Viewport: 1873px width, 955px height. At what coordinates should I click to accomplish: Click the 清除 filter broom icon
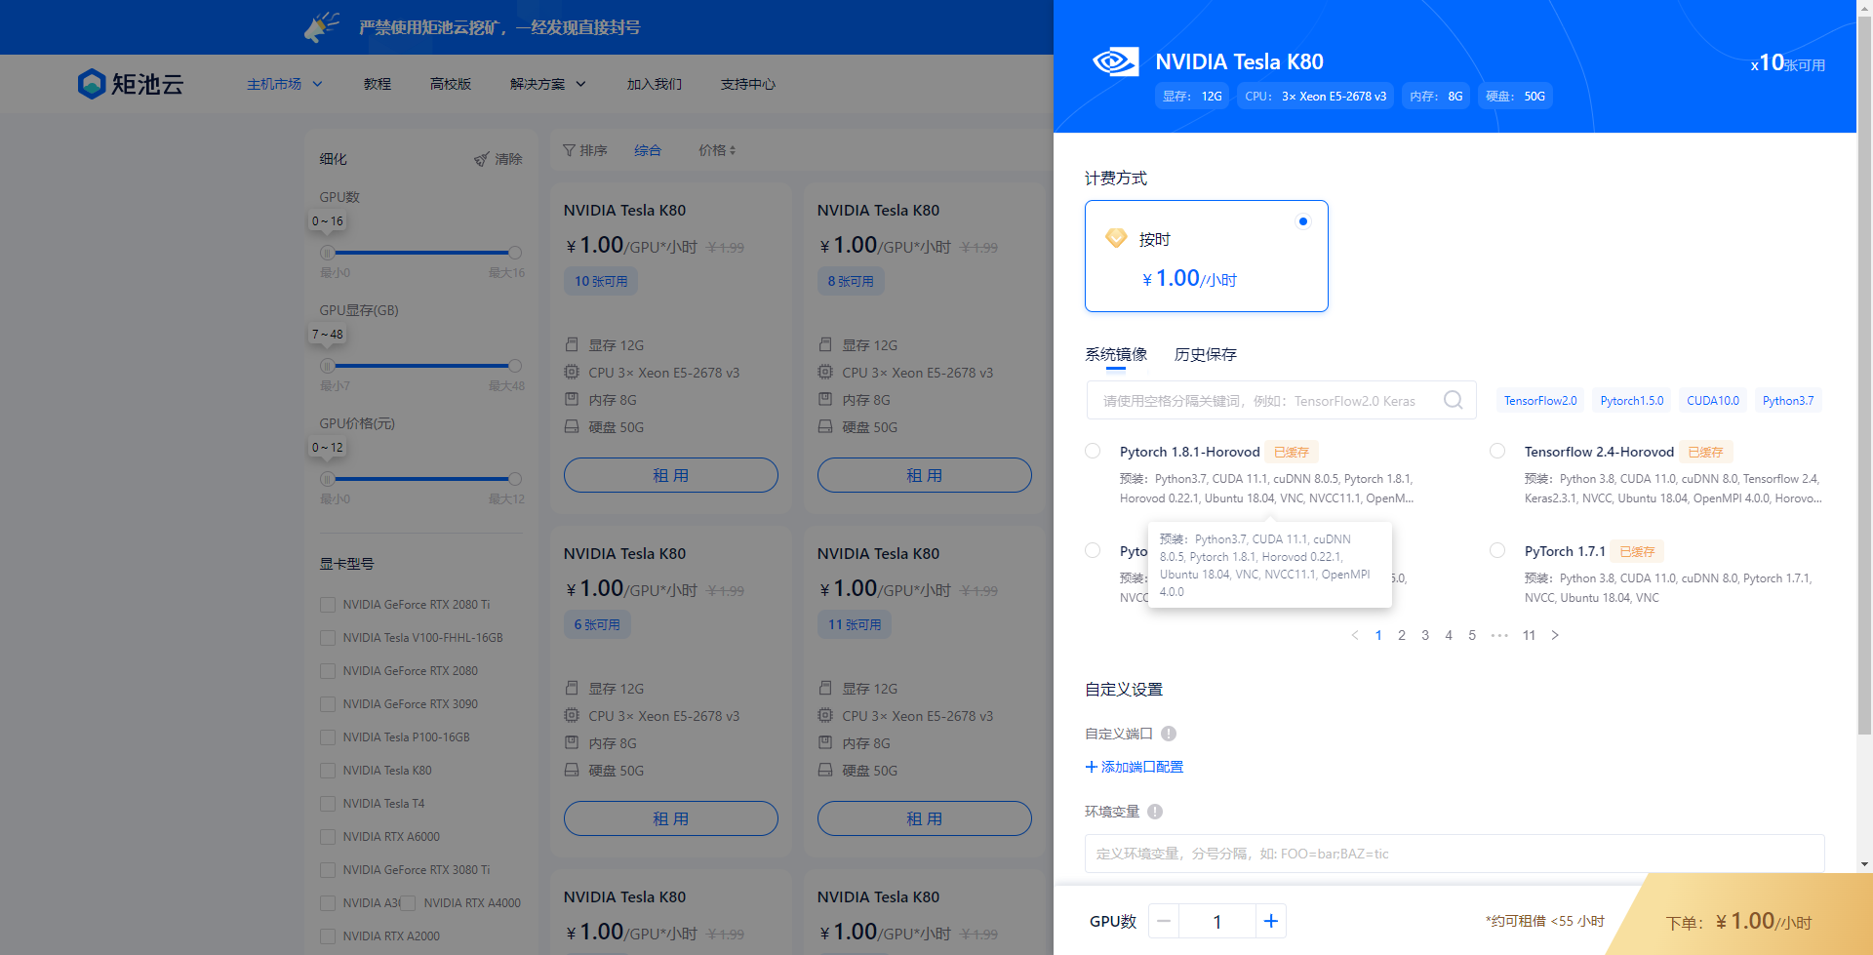tap(482, 159)
